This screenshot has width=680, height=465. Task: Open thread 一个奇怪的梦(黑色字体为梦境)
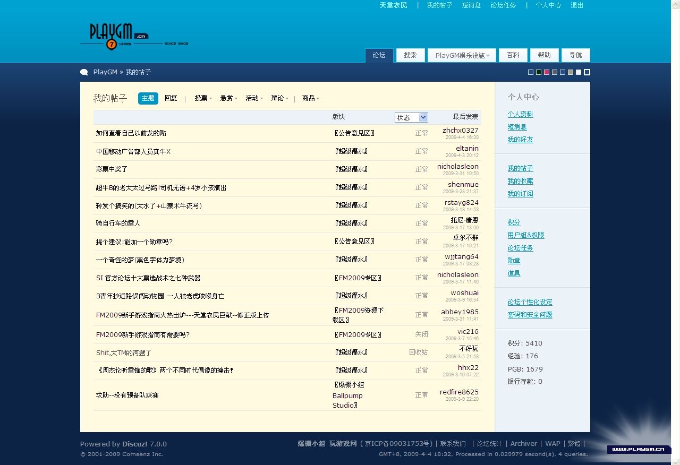tap(140, 260)
